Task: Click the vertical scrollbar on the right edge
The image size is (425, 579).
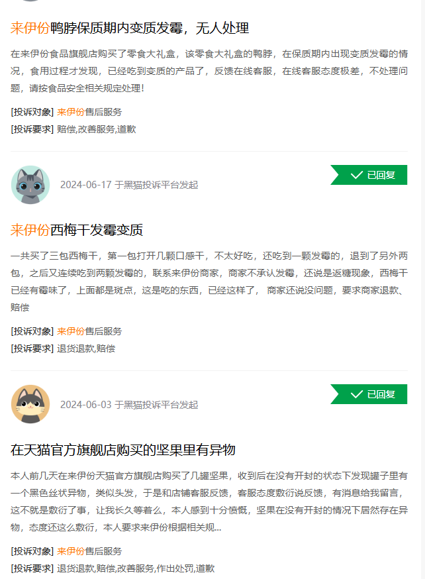Action: (423, 289)
